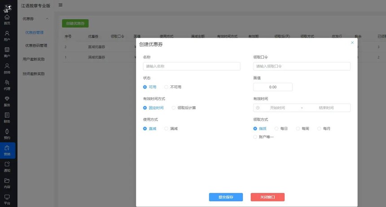Go to 用户 users section icon
Screen dimensions: 386x207
coord(7,36)
